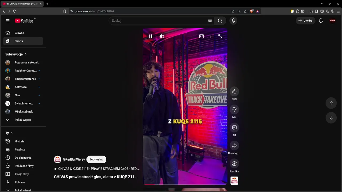This screenshot has width=342, height=192.
Task: Open Polubione filmy
Action: 23,166
